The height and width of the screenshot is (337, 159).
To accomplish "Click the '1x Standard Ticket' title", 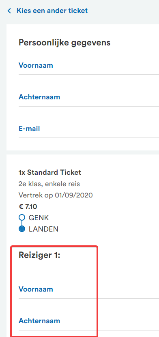I will point(50,172).
